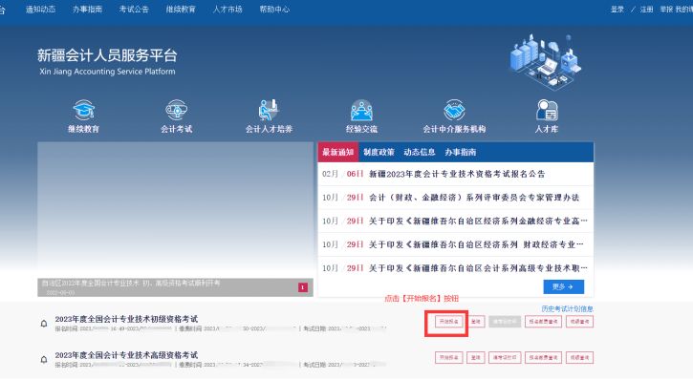Open 考试公告 in the top navigation
The image size is (693, 380).
click(x=134, y=9)
